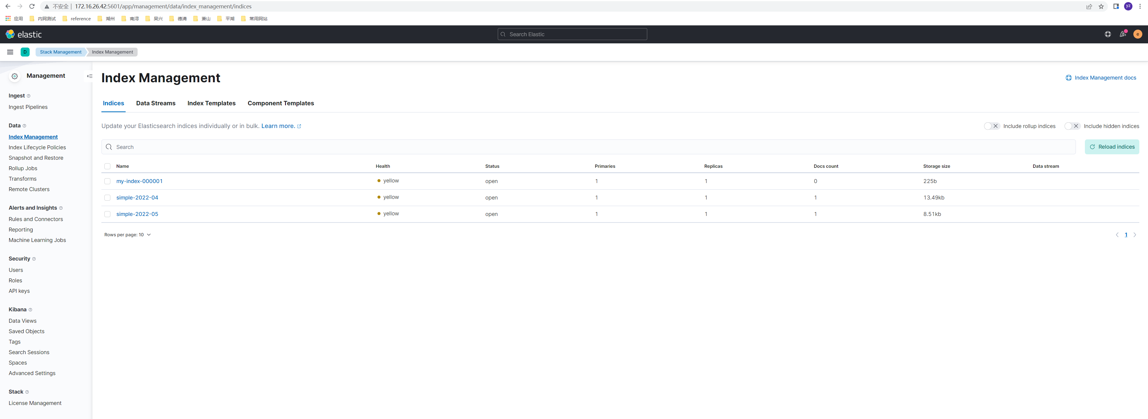
Task: Open the Component Templates tab
Action: point(280,103)
